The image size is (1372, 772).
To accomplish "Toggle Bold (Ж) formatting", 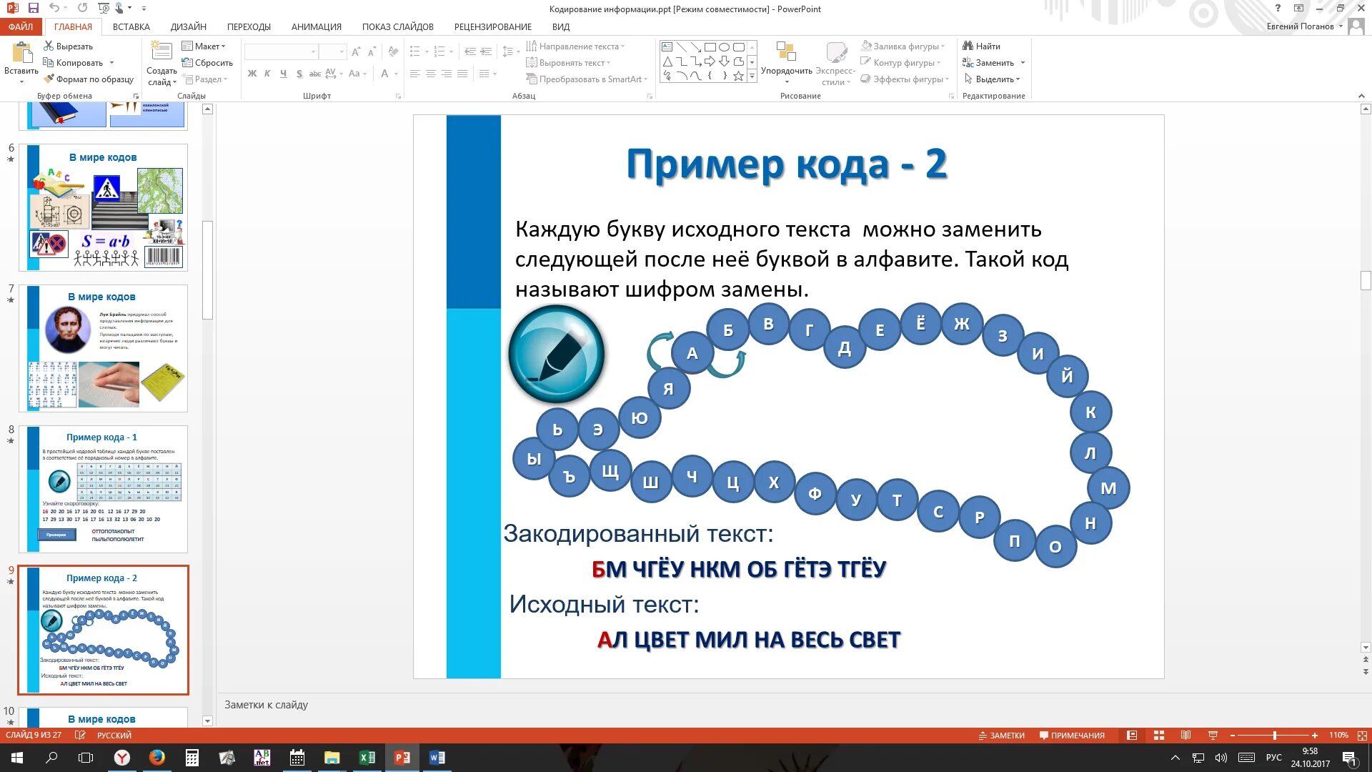I will click(x=252, y=74).
